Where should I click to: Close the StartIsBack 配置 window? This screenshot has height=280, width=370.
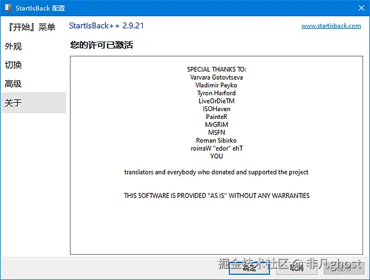[x=361, y=8]
